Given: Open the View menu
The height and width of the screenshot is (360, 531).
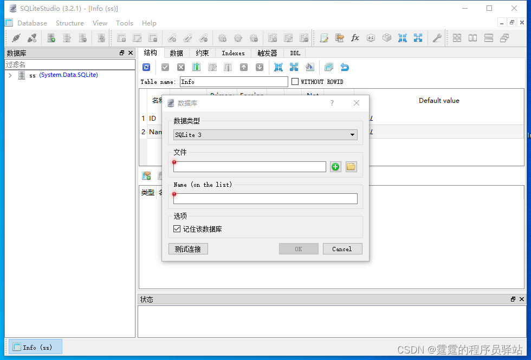Looking at the screenshot, I should coord(100,23).
